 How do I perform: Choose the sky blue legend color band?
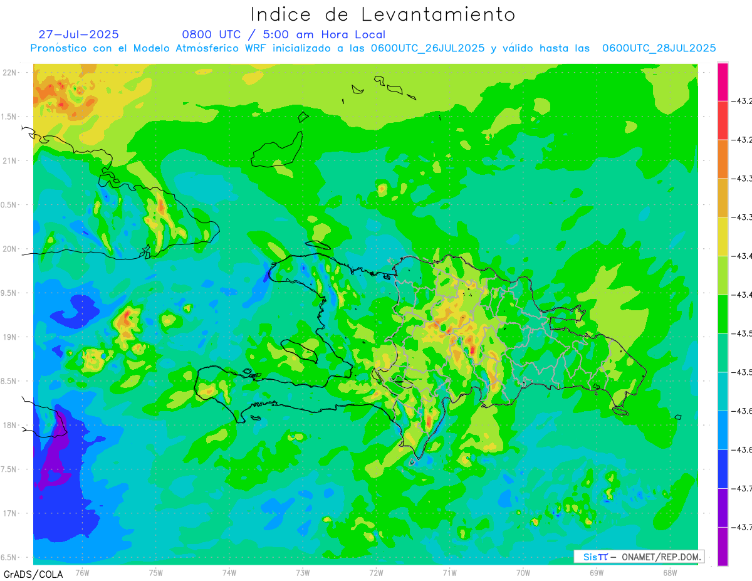pyautogui.click(x=723, y=430)
